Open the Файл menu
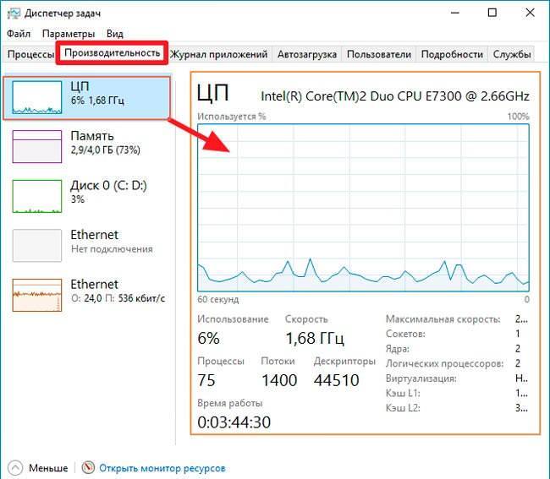This screenshot has width=550, height=479. pos(19,34)
